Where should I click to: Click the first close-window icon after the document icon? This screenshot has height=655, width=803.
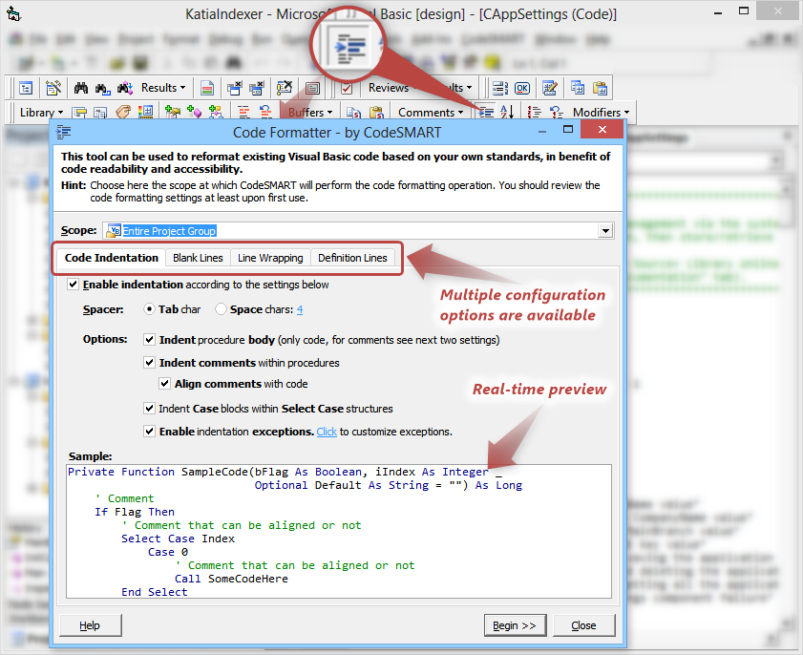[x=235, y=88]
